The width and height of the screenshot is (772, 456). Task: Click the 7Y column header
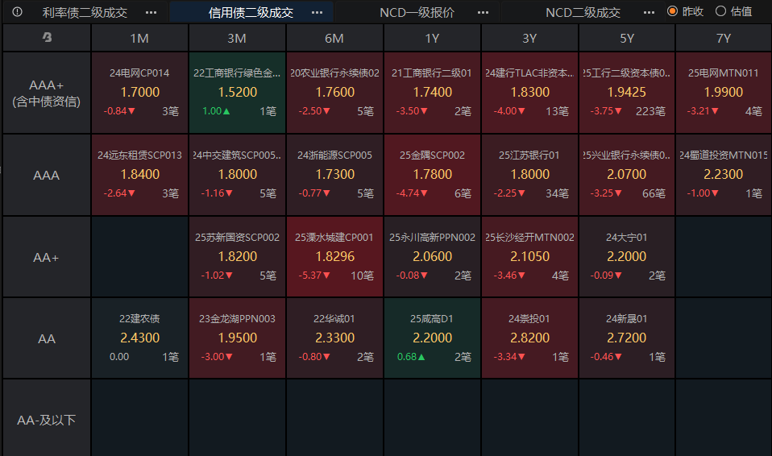tap(724, 38)
